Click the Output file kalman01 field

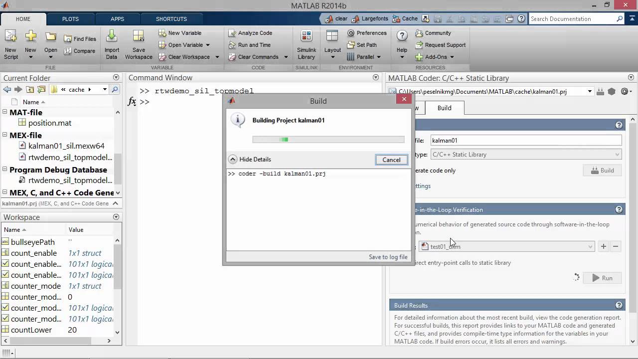tap(526, 141)
